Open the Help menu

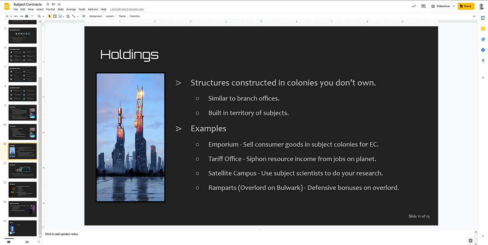103,9
